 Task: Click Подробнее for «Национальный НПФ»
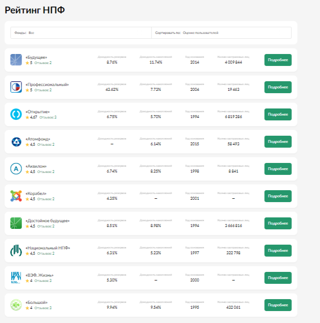(x=278, y=250)
